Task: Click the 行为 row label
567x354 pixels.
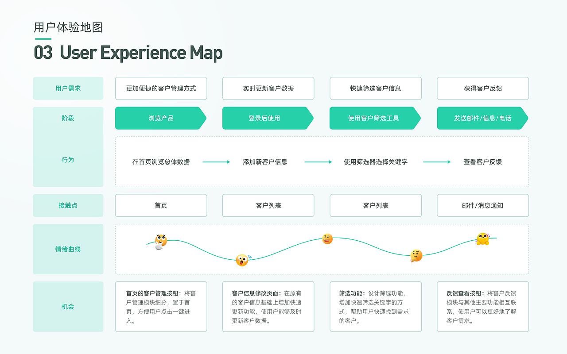Action: (68, 160)
